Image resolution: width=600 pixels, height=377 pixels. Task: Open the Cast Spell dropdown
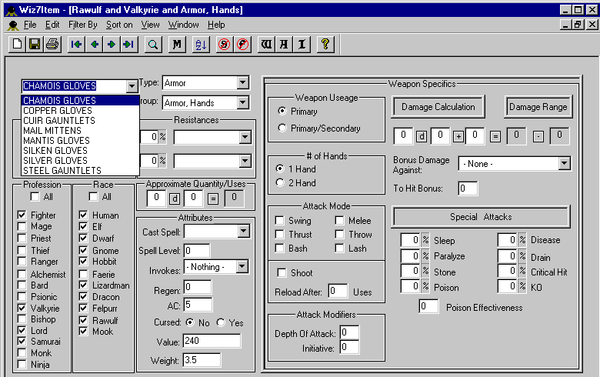243,231
